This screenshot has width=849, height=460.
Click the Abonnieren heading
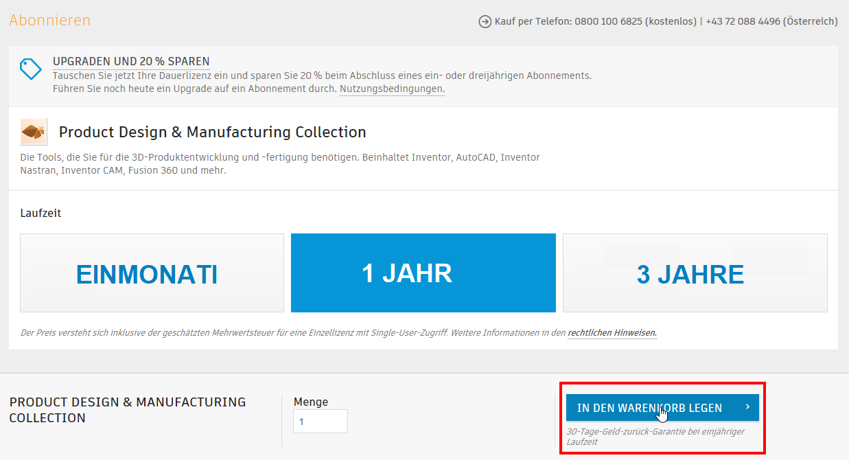(50, 21)
